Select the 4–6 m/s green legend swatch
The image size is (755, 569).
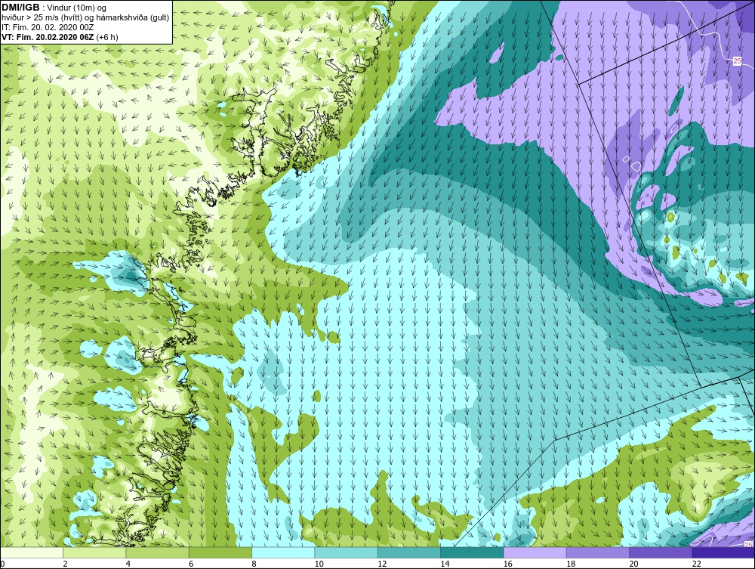(x=158, y=552)
